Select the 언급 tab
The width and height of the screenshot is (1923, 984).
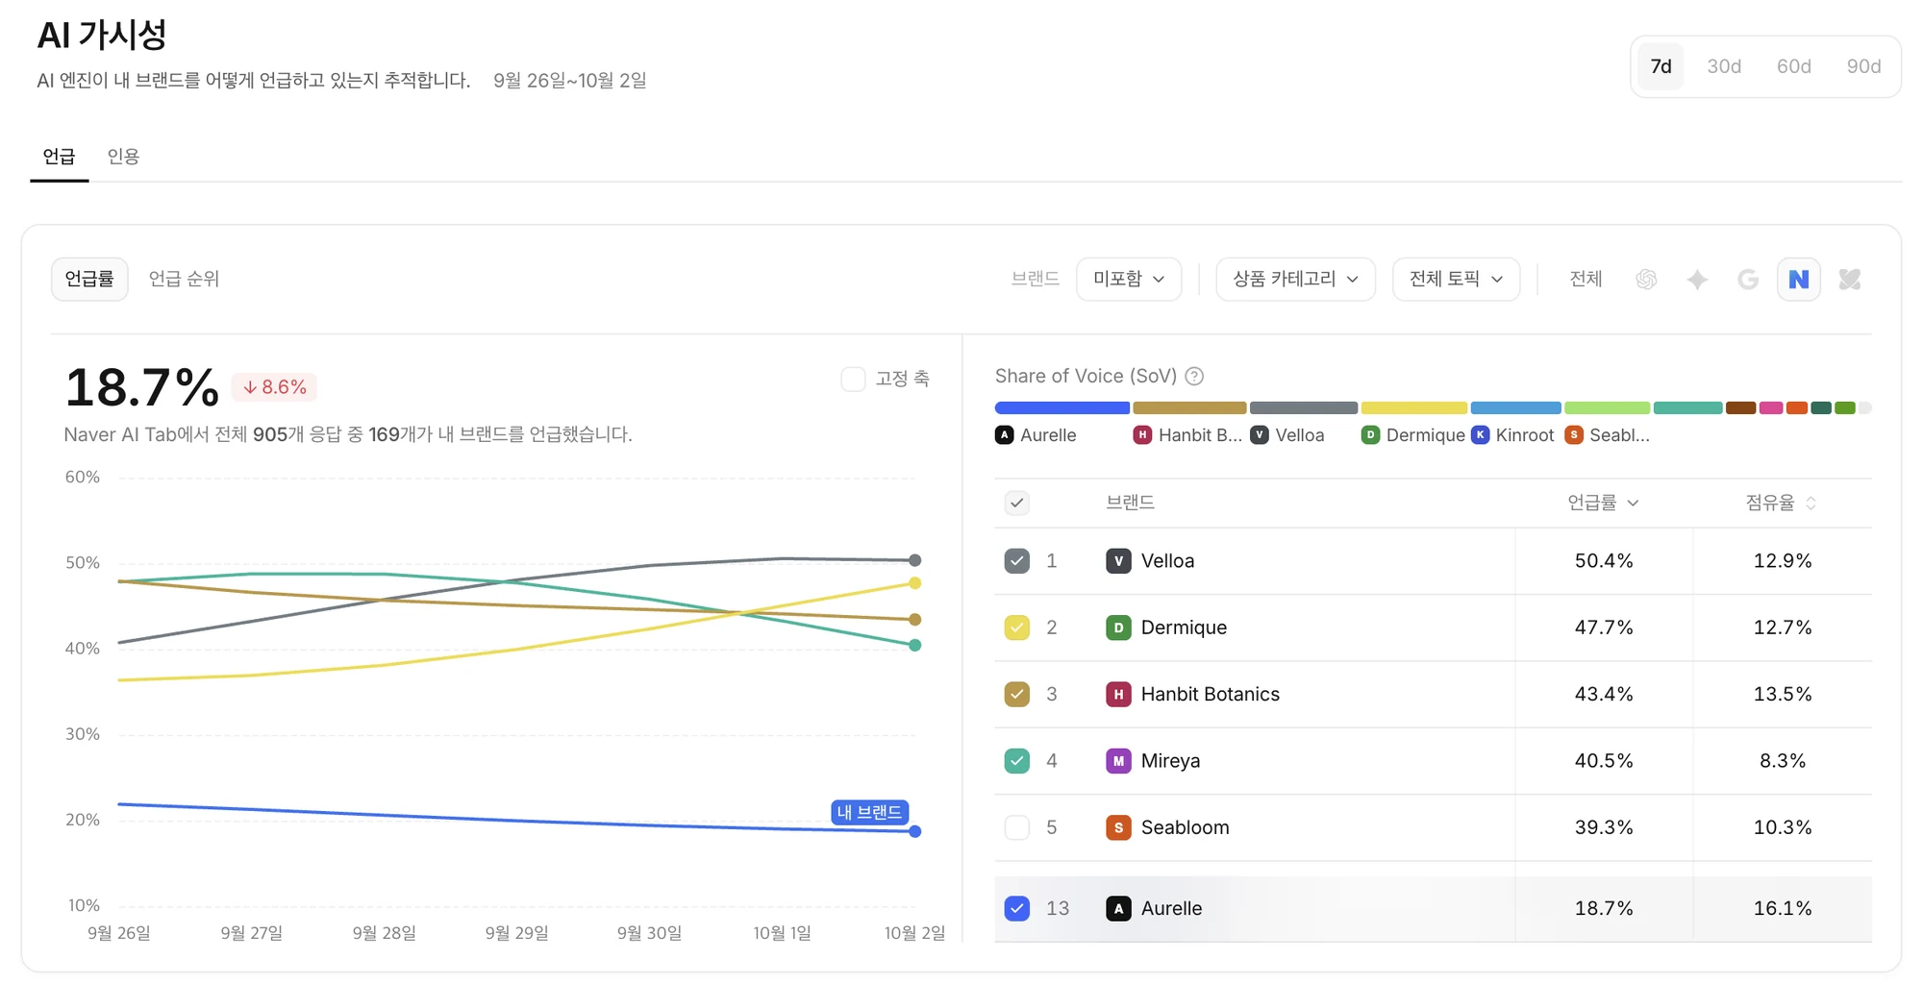59,156
